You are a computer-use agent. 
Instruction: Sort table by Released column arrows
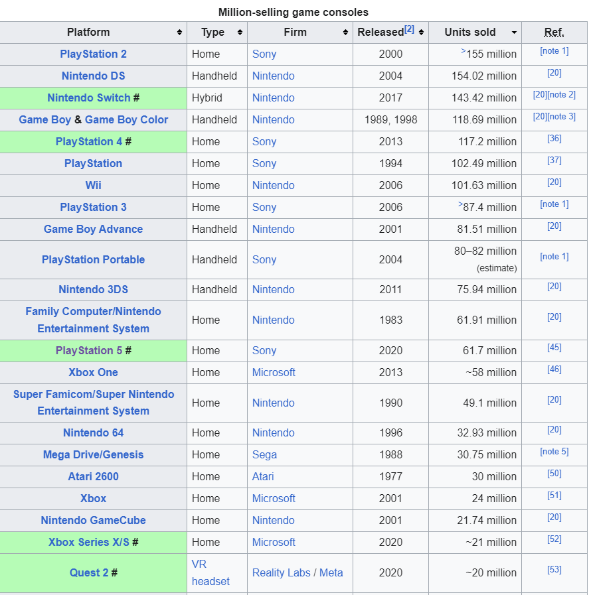pos(421,33)
